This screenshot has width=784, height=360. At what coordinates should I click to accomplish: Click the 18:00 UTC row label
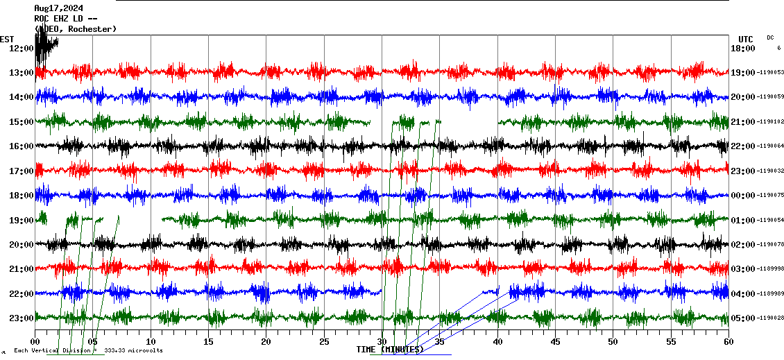[742, 49]
